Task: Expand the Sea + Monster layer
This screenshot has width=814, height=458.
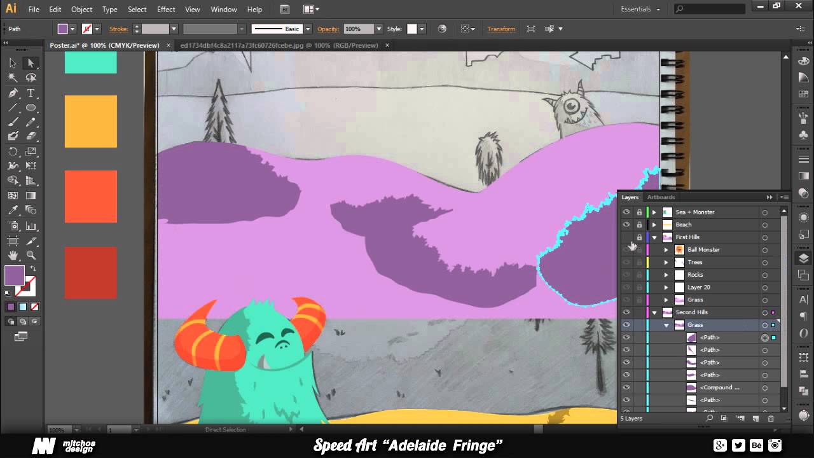Action: 654,212
